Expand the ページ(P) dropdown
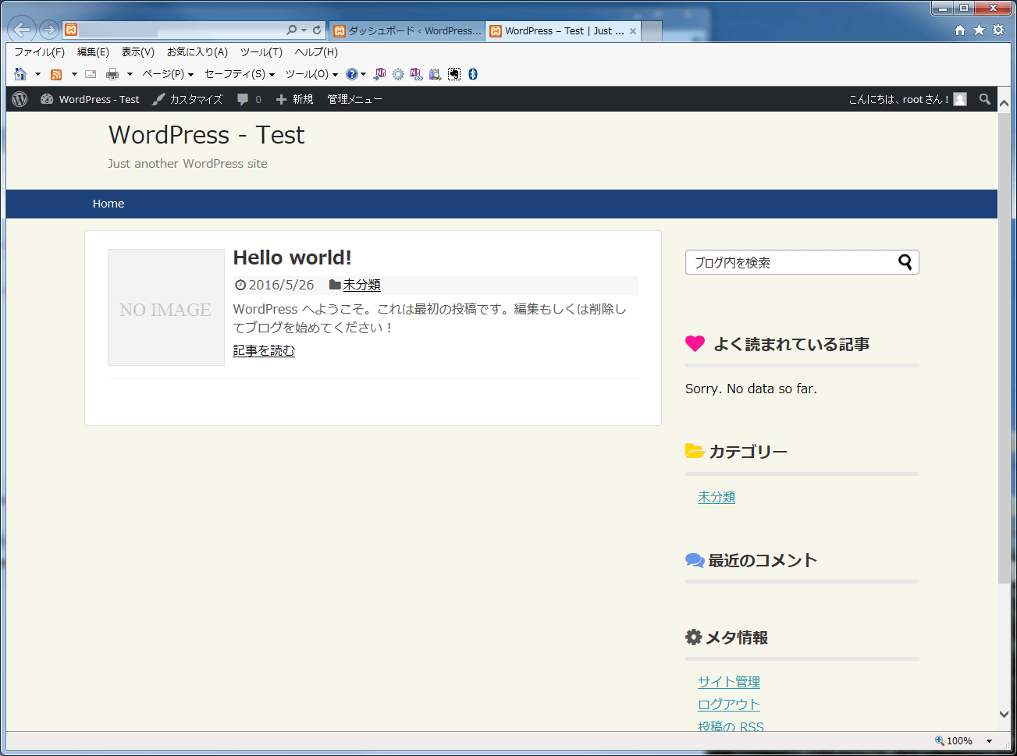The image size is (1017, 756). click(x=167, y=74)
